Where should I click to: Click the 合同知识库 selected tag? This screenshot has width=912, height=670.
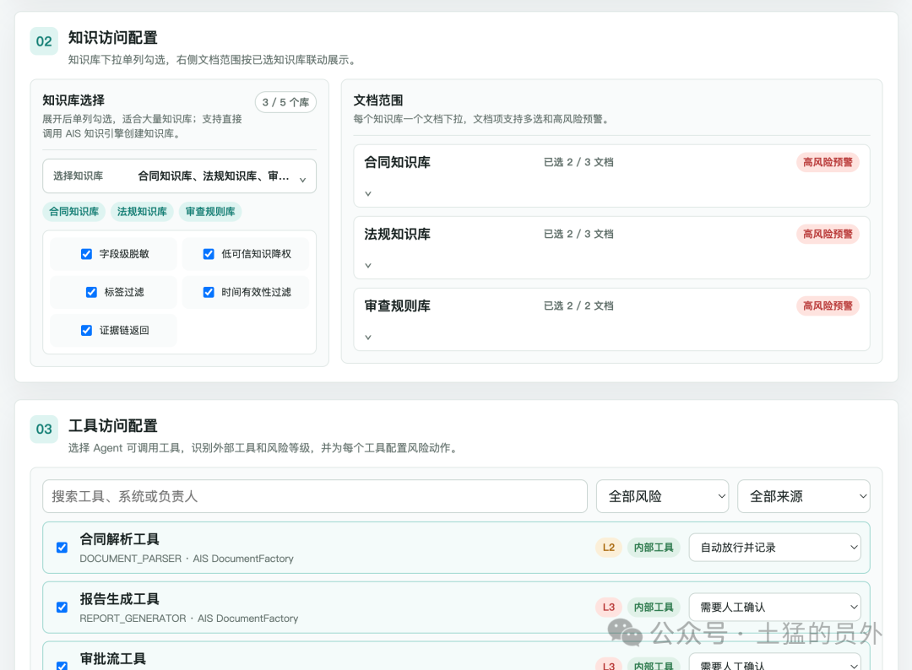point(73,212)
